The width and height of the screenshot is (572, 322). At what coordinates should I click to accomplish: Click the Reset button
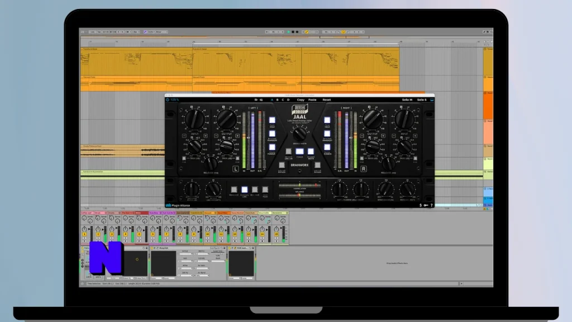[x=326, y=100]
